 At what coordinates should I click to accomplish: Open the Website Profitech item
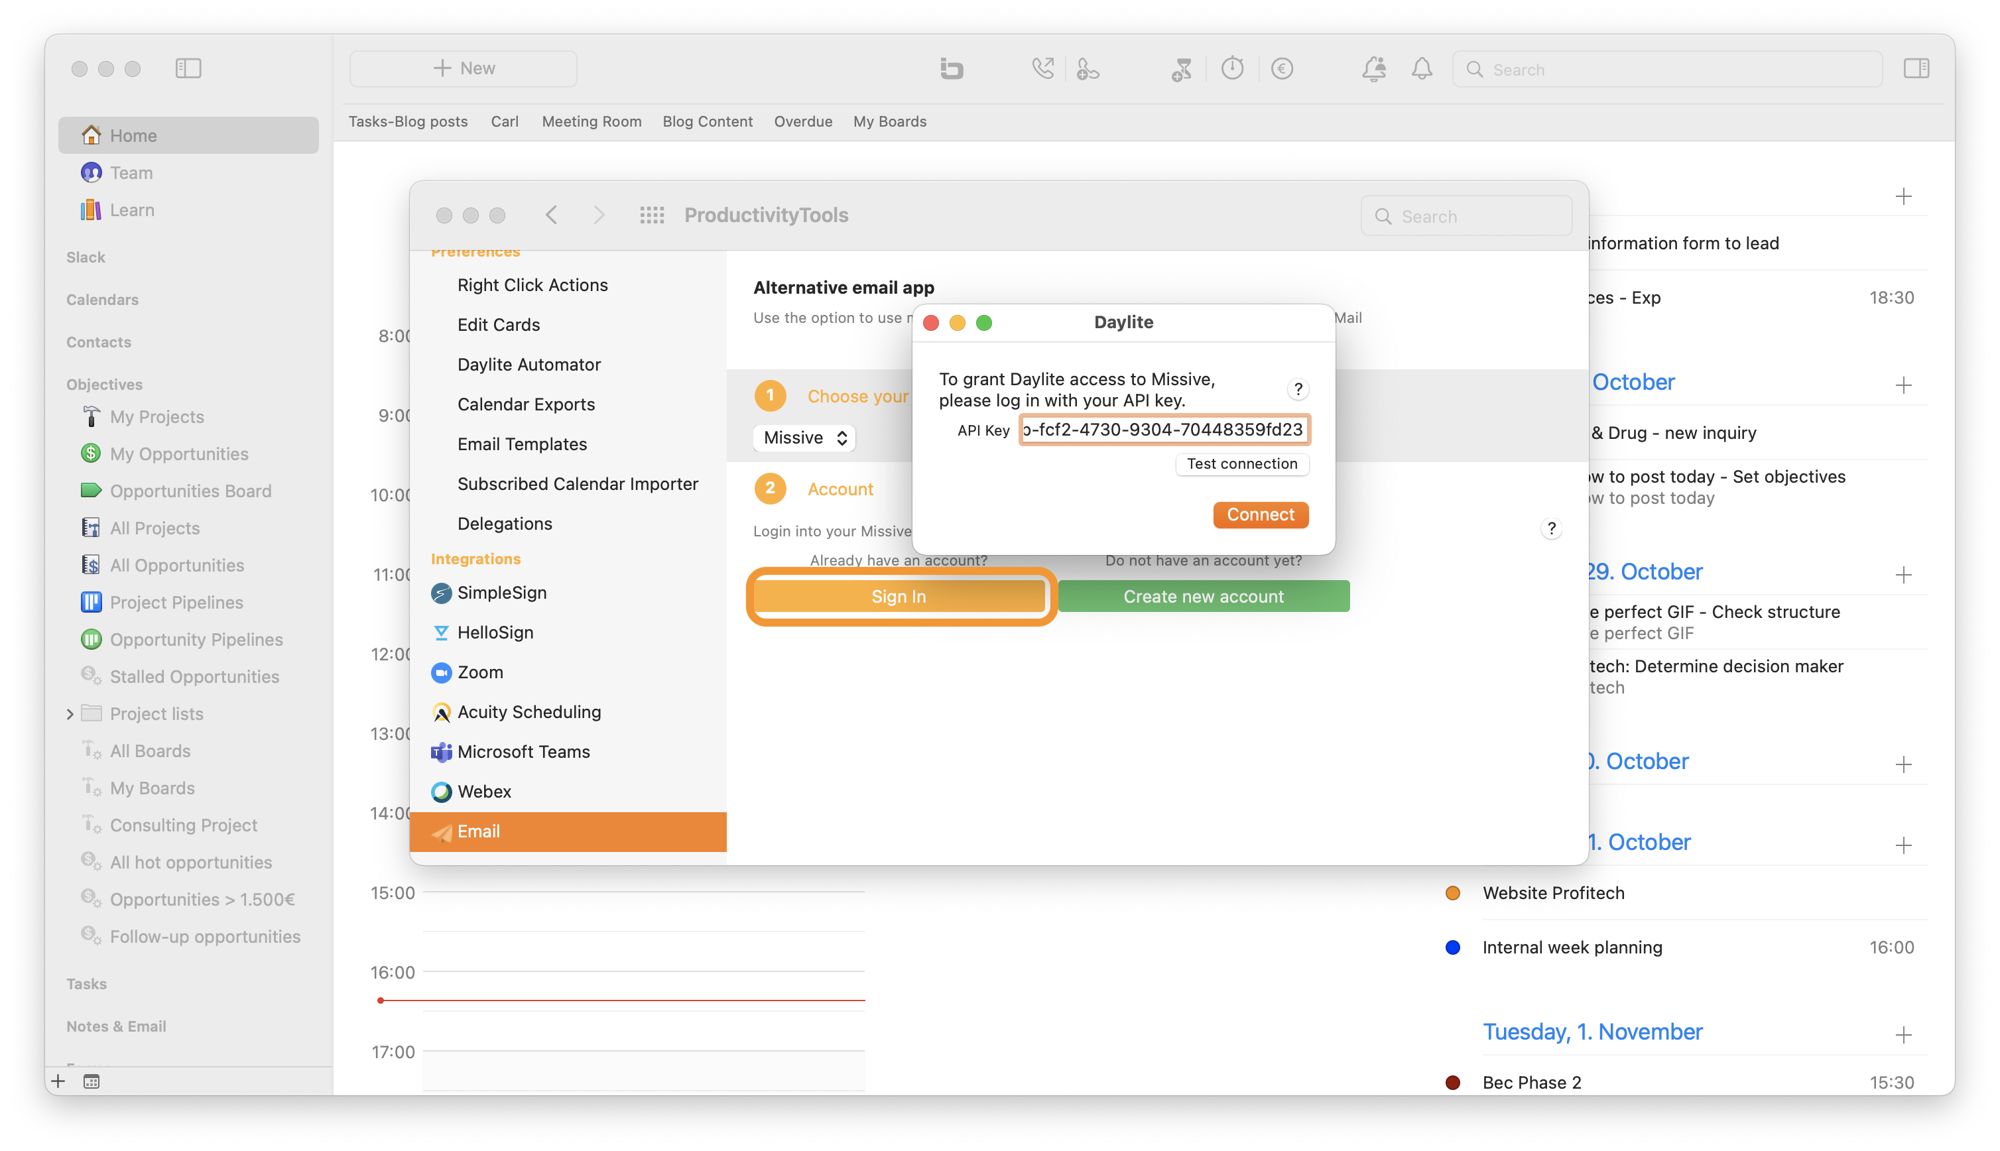[x=1553, y=892]
